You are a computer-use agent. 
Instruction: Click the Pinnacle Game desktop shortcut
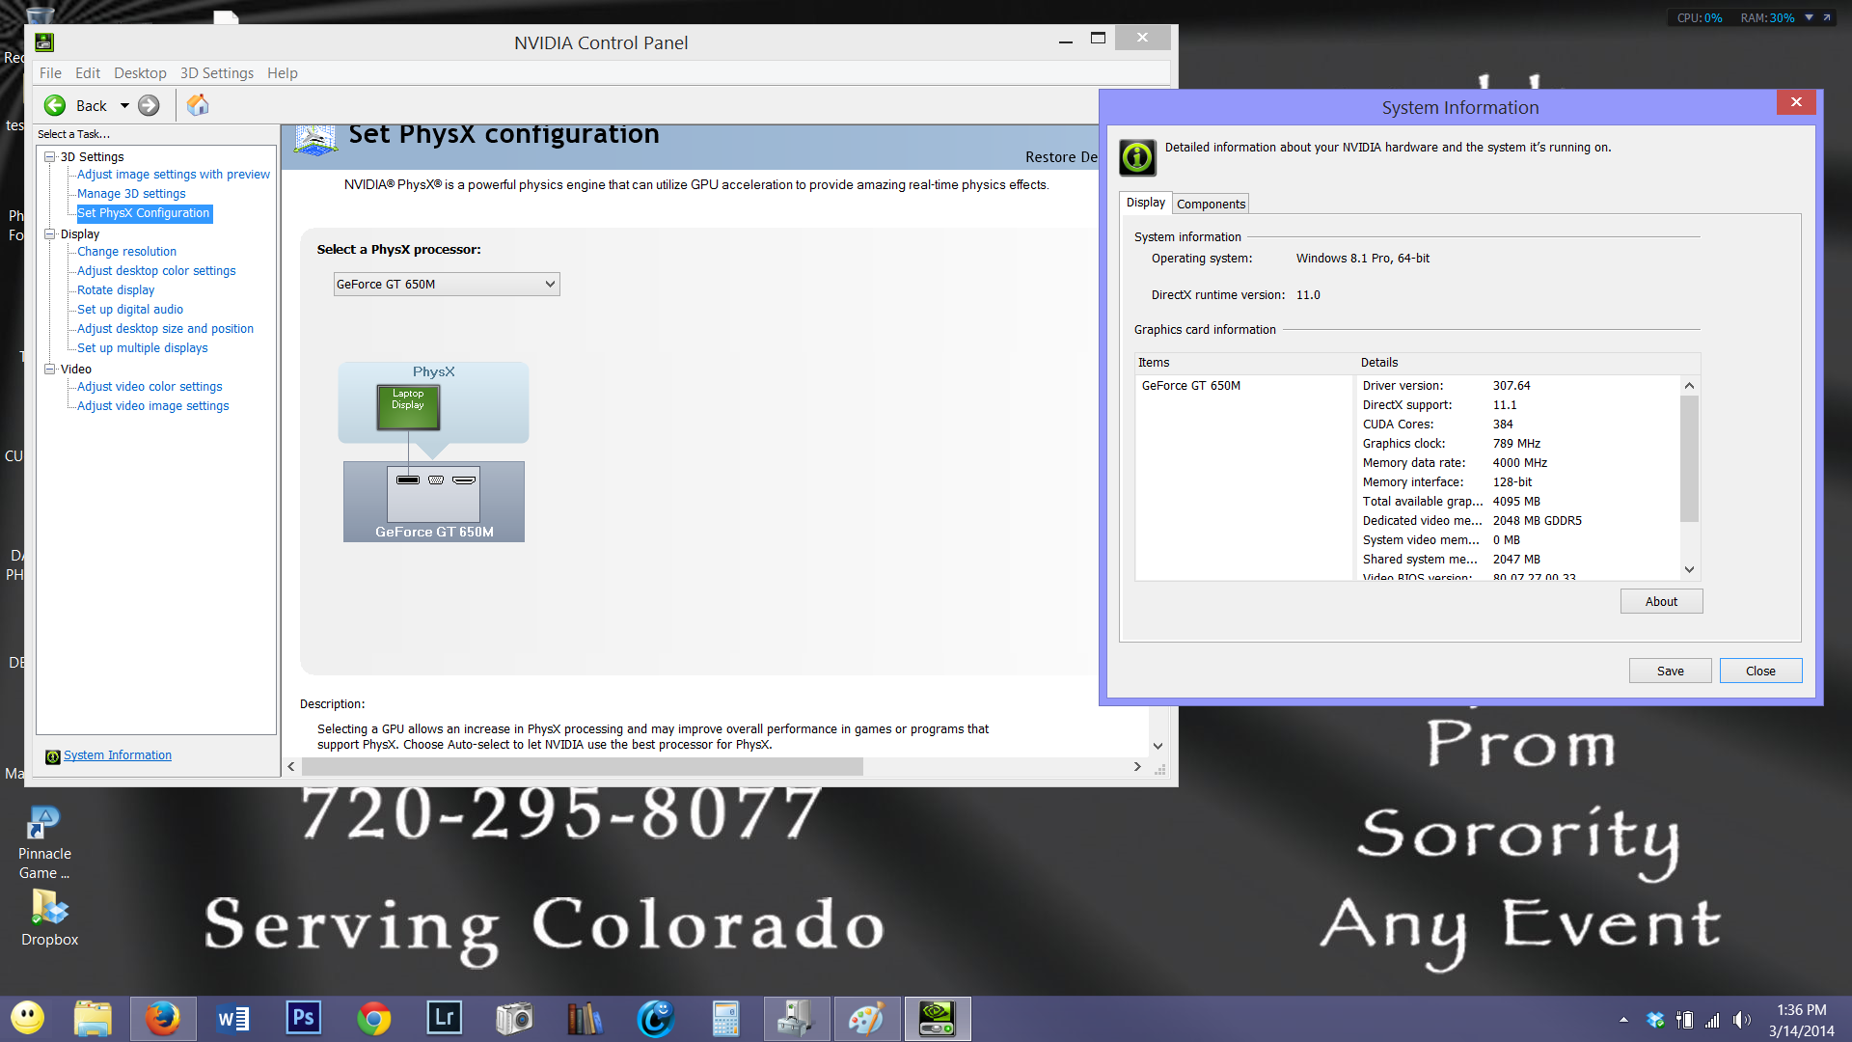tap(44, 842)
